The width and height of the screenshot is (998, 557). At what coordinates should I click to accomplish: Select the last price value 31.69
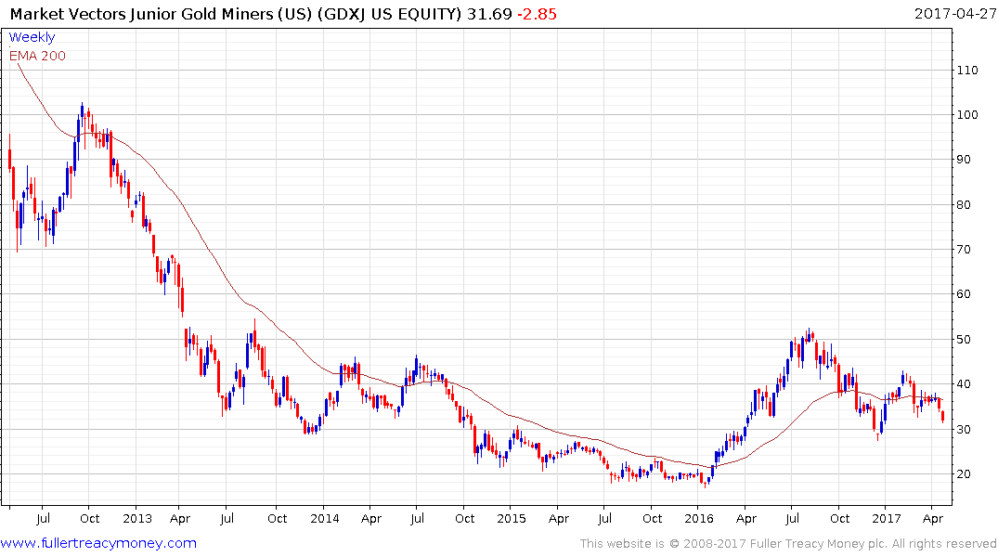(489, 14)
